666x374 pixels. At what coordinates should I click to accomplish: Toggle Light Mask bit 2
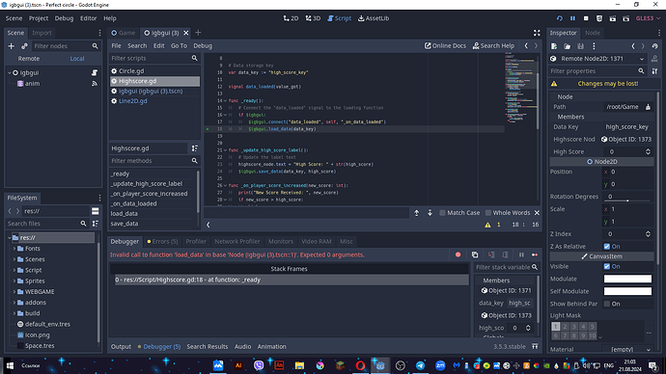[x=565, y=327]
